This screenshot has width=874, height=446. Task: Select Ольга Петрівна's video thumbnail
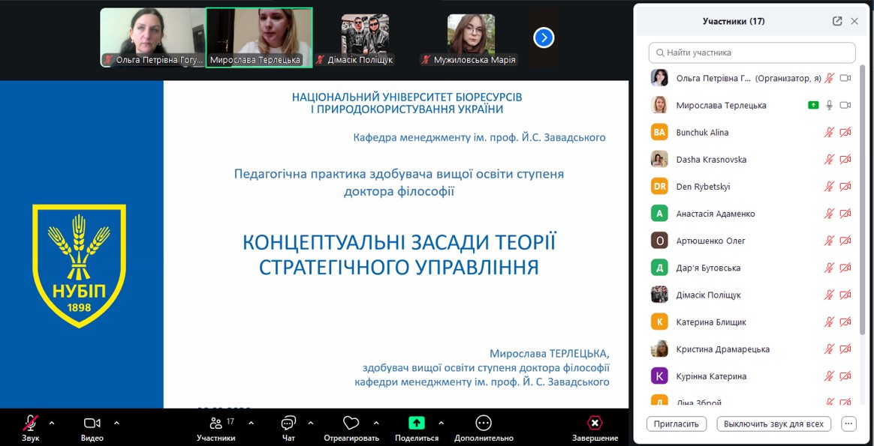pos(152,37)
